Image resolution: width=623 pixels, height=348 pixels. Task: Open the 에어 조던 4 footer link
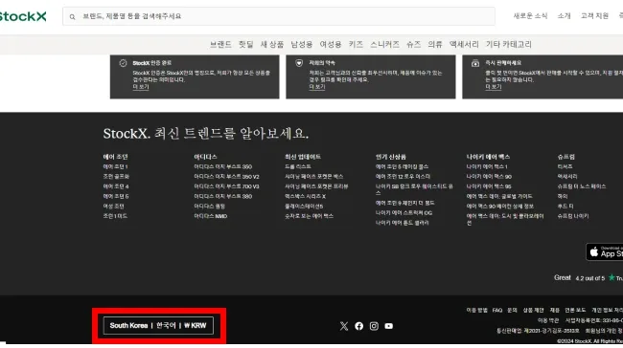(x=116, y=186)
